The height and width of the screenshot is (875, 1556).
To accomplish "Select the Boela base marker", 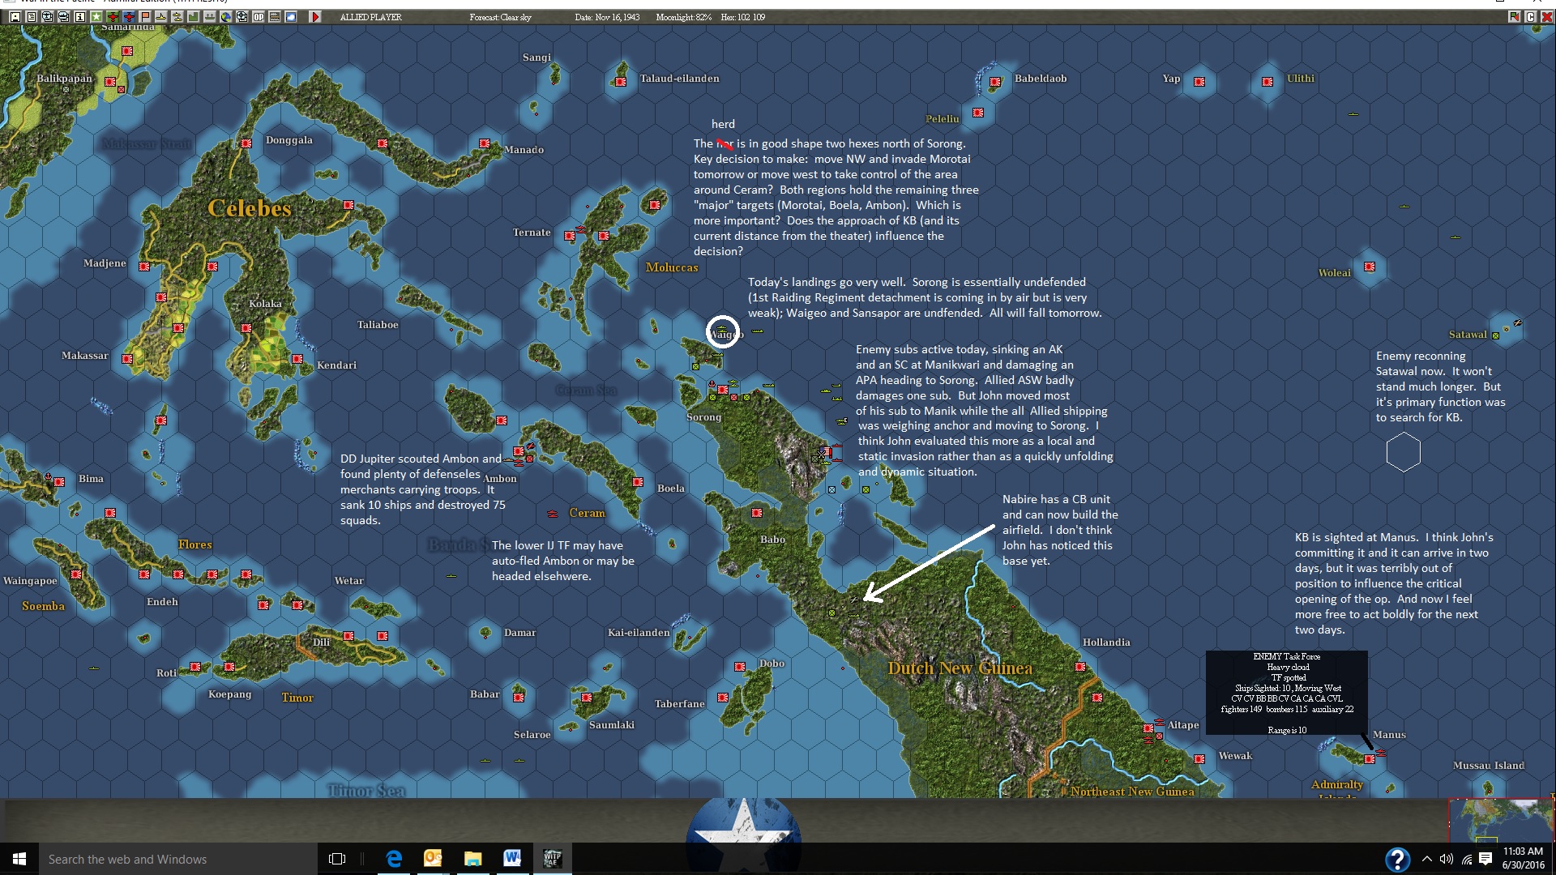I will pos(638,482).
